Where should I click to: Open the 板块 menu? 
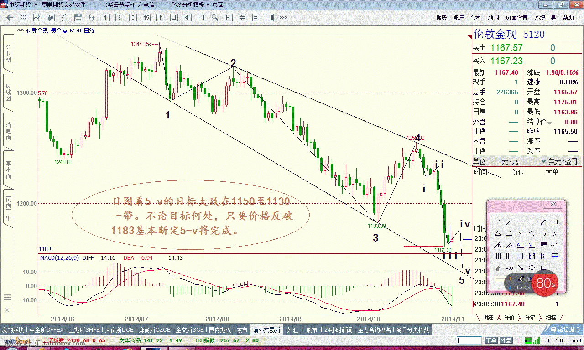(441, 17)
